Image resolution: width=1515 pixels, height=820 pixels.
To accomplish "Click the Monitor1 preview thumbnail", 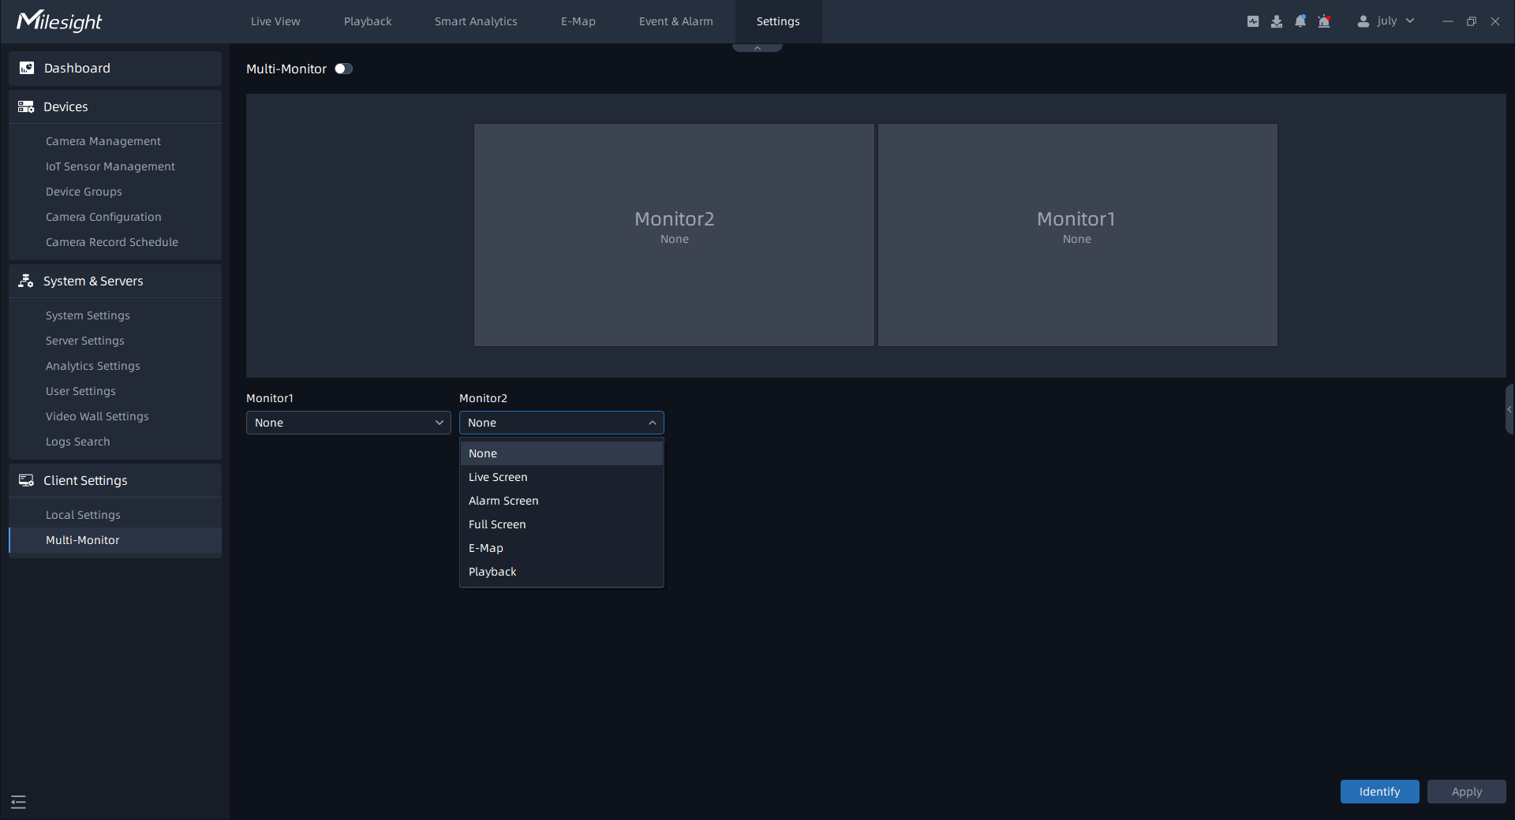I will pyautogui.click(x=1076, y=234).
